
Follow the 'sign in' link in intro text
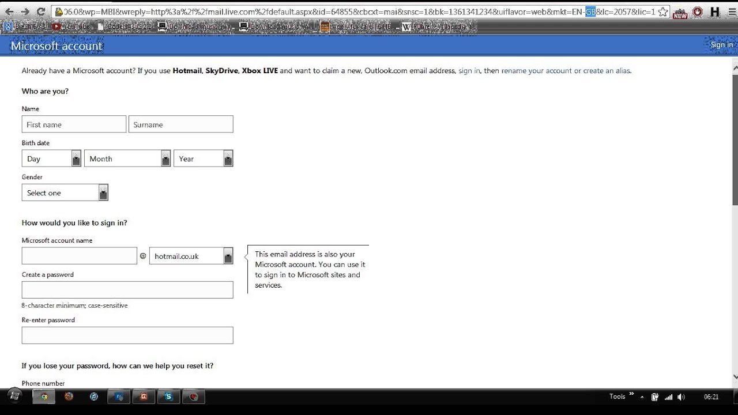[469, 71]
